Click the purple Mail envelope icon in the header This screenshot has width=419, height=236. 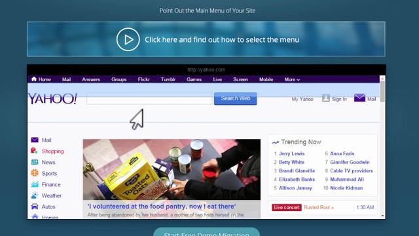pyautogui.click(x=359, y=98)
